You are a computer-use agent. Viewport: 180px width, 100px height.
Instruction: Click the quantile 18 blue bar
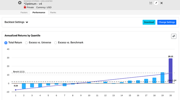tap(154, 81)
